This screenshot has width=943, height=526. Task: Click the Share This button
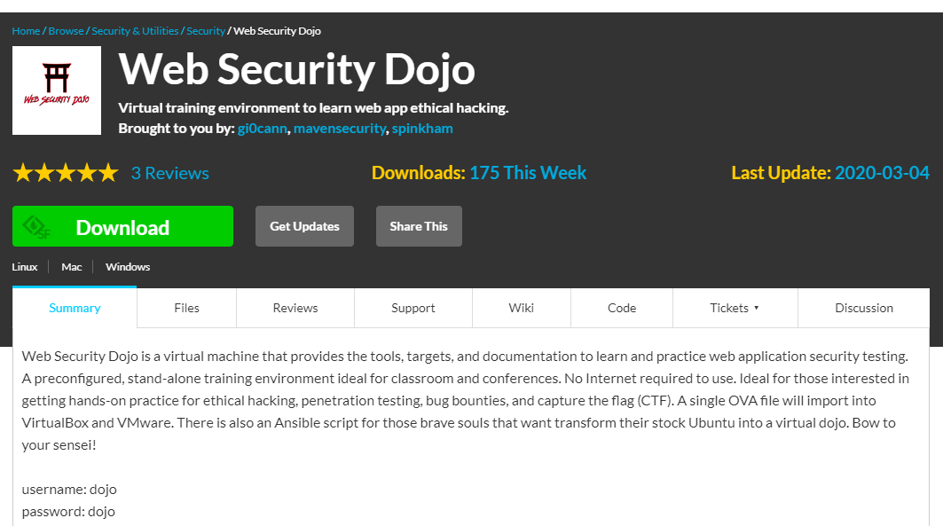tap(419, 226)
